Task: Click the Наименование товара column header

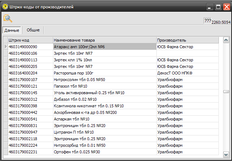Action: tap(105, 40)
